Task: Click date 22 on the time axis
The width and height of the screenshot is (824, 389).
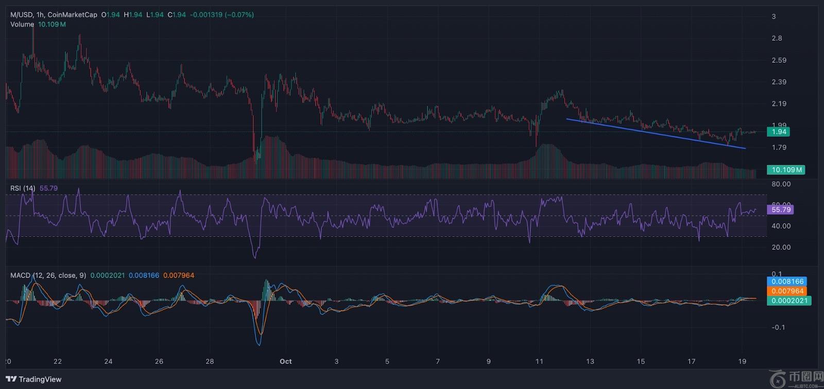Action: pyautogui.click(x=58, y=361)
